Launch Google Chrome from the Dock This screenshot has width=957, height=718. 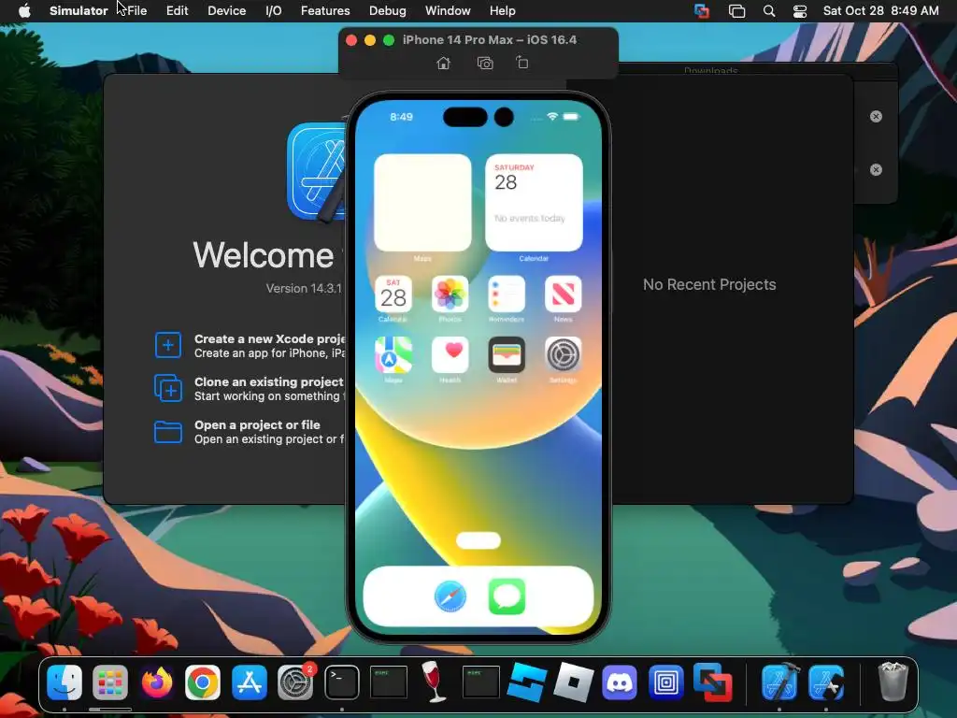(203, 682)
